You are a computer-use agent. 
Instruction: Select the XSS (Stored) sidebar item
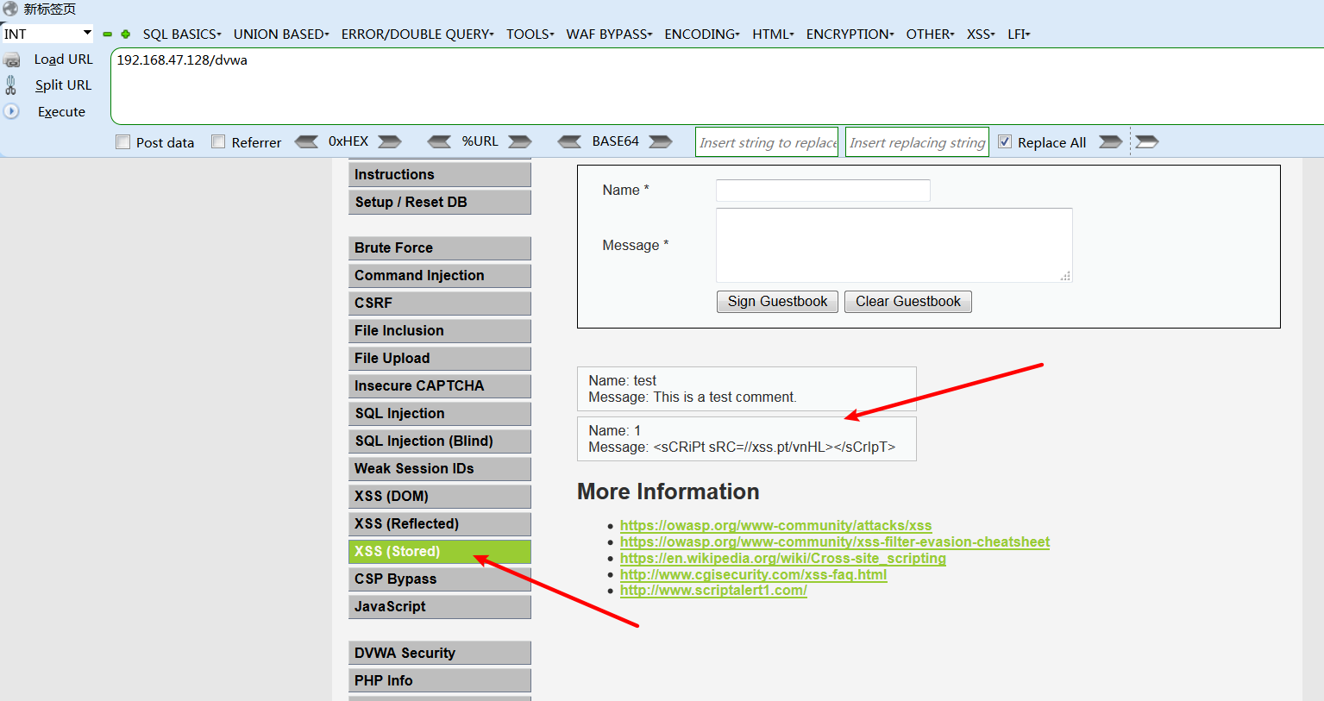[440, 551]
